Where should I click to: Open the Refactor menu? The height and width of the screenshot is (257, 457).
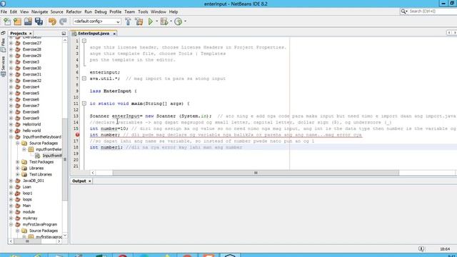(74, 12)
